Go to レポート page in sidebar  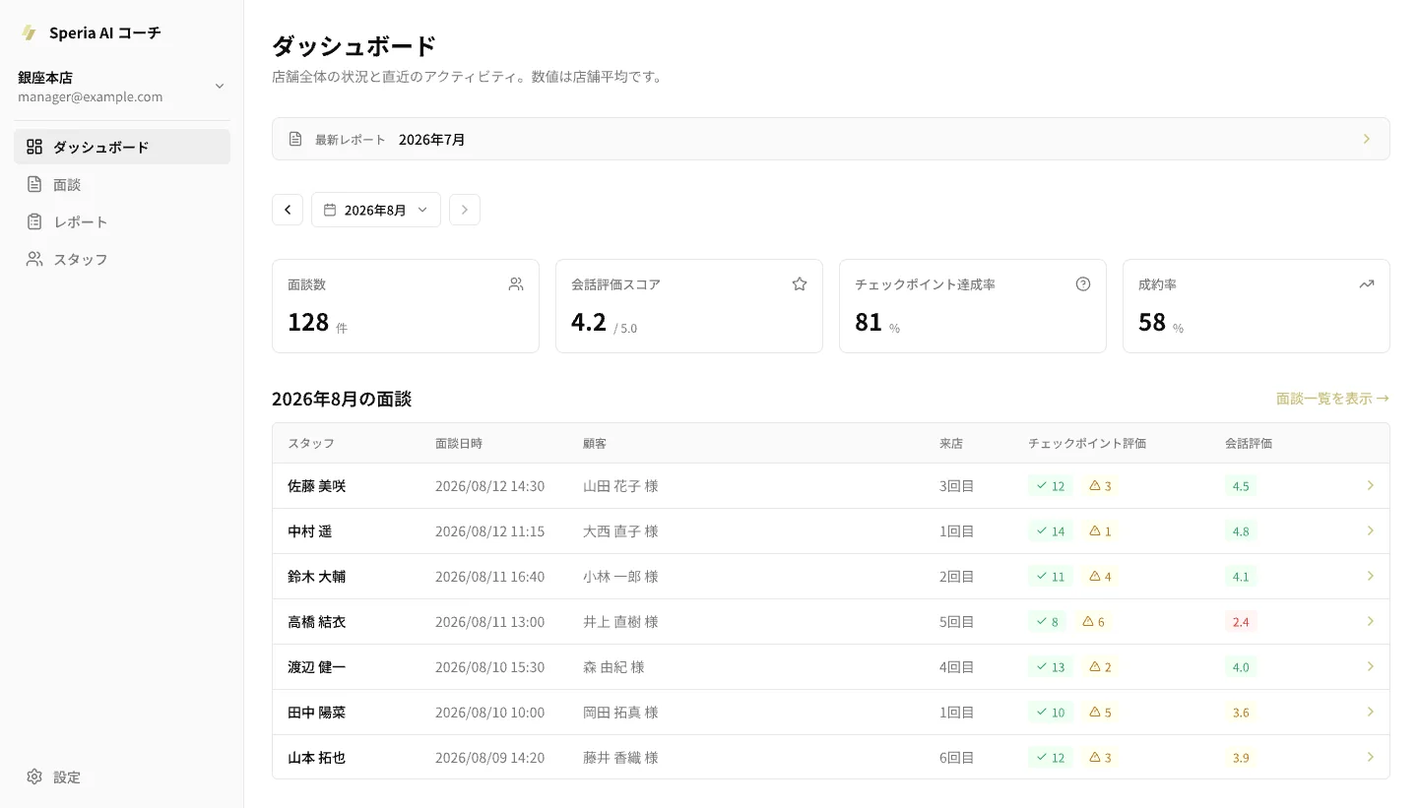click(122, 221)
